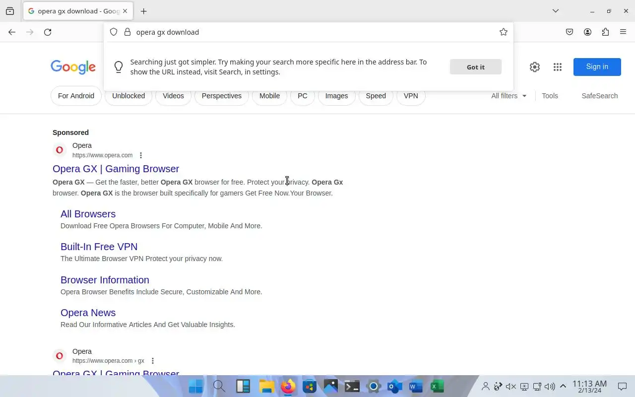Expand the list all tabs chevron

556,11
